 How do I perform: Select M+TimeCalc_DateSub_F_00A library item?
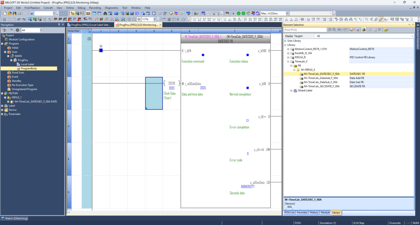point(321,82)
